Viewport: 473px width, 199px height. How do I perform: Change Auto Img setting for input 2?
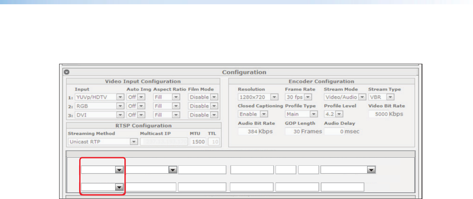point(136,106)
